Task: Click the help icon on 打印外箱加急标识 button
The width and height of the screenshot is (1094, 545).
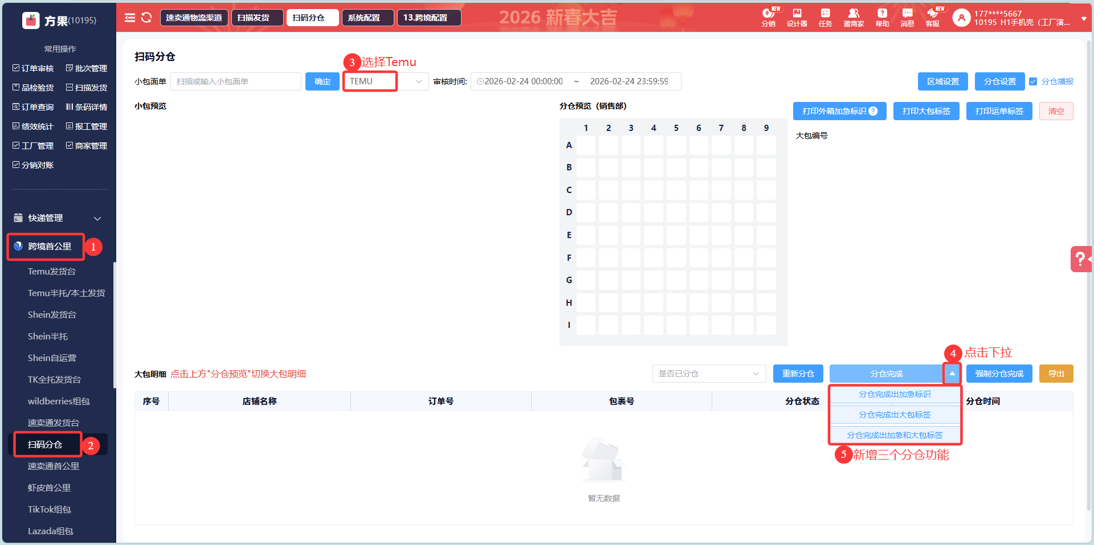Action: point(873,111)
